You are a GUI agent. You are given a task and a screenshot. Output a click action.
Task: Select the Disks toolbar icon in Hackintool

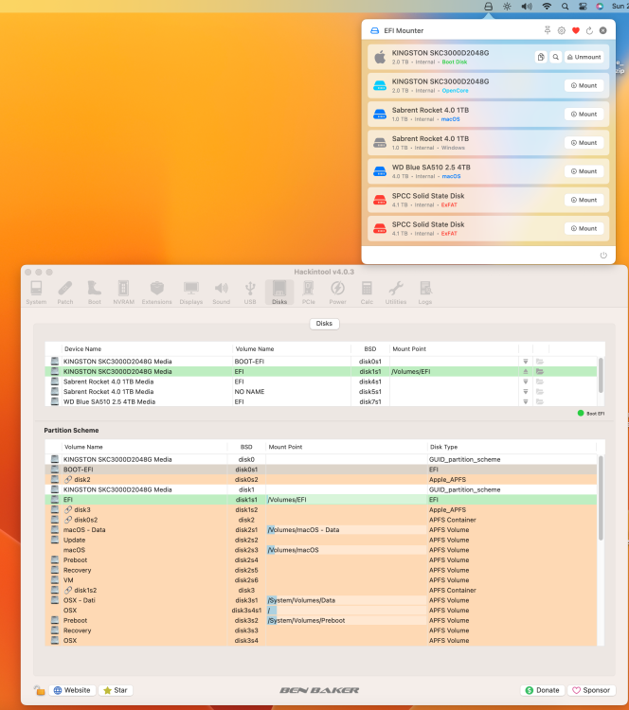[x=279, y=293]
